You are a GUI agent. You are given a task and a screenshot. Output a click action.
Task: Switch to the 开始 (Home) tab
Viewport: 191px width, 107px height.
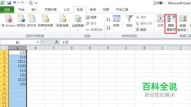pyautogui.click(x=21, y=10)
